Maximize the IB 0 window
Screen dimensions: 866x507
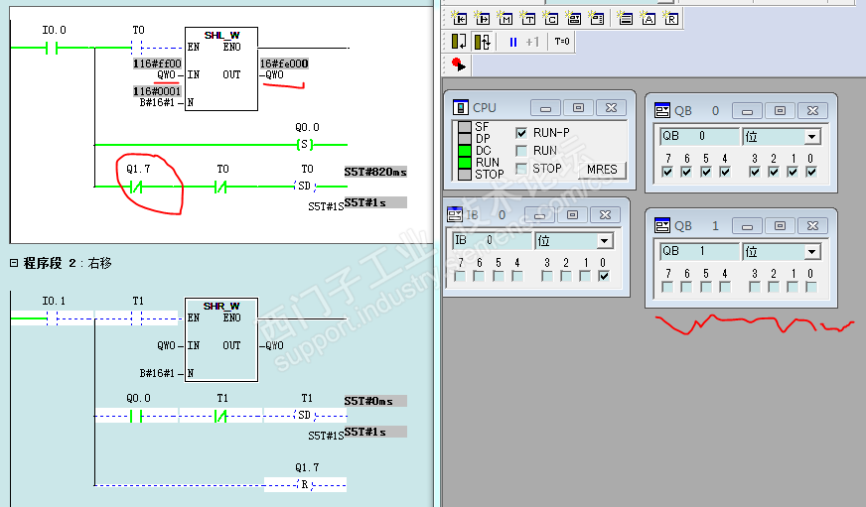coord(572,214)
